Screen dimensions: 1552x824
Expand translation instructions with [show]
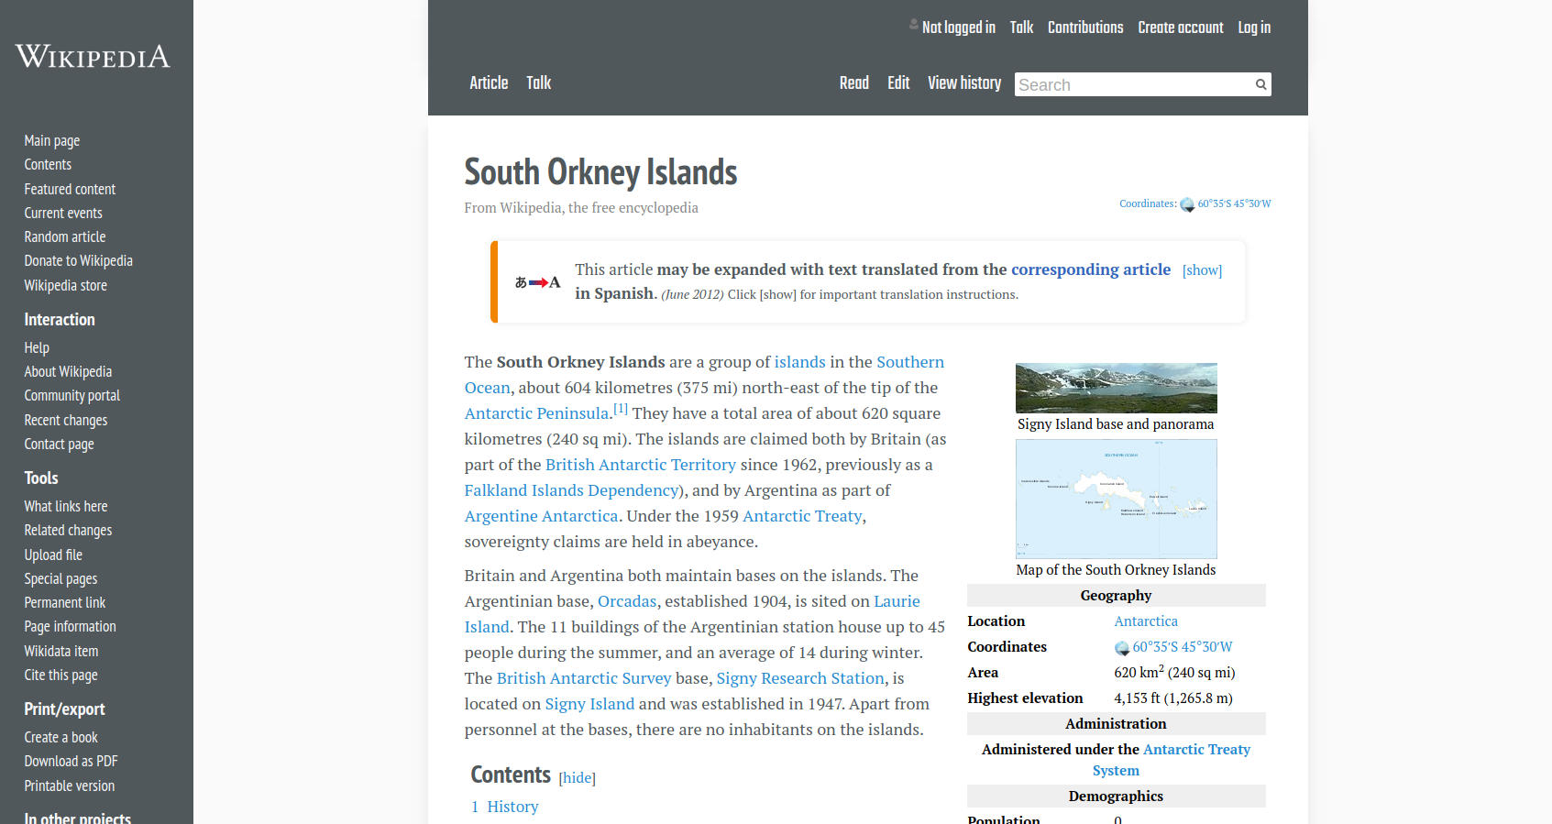point(1202,270)
